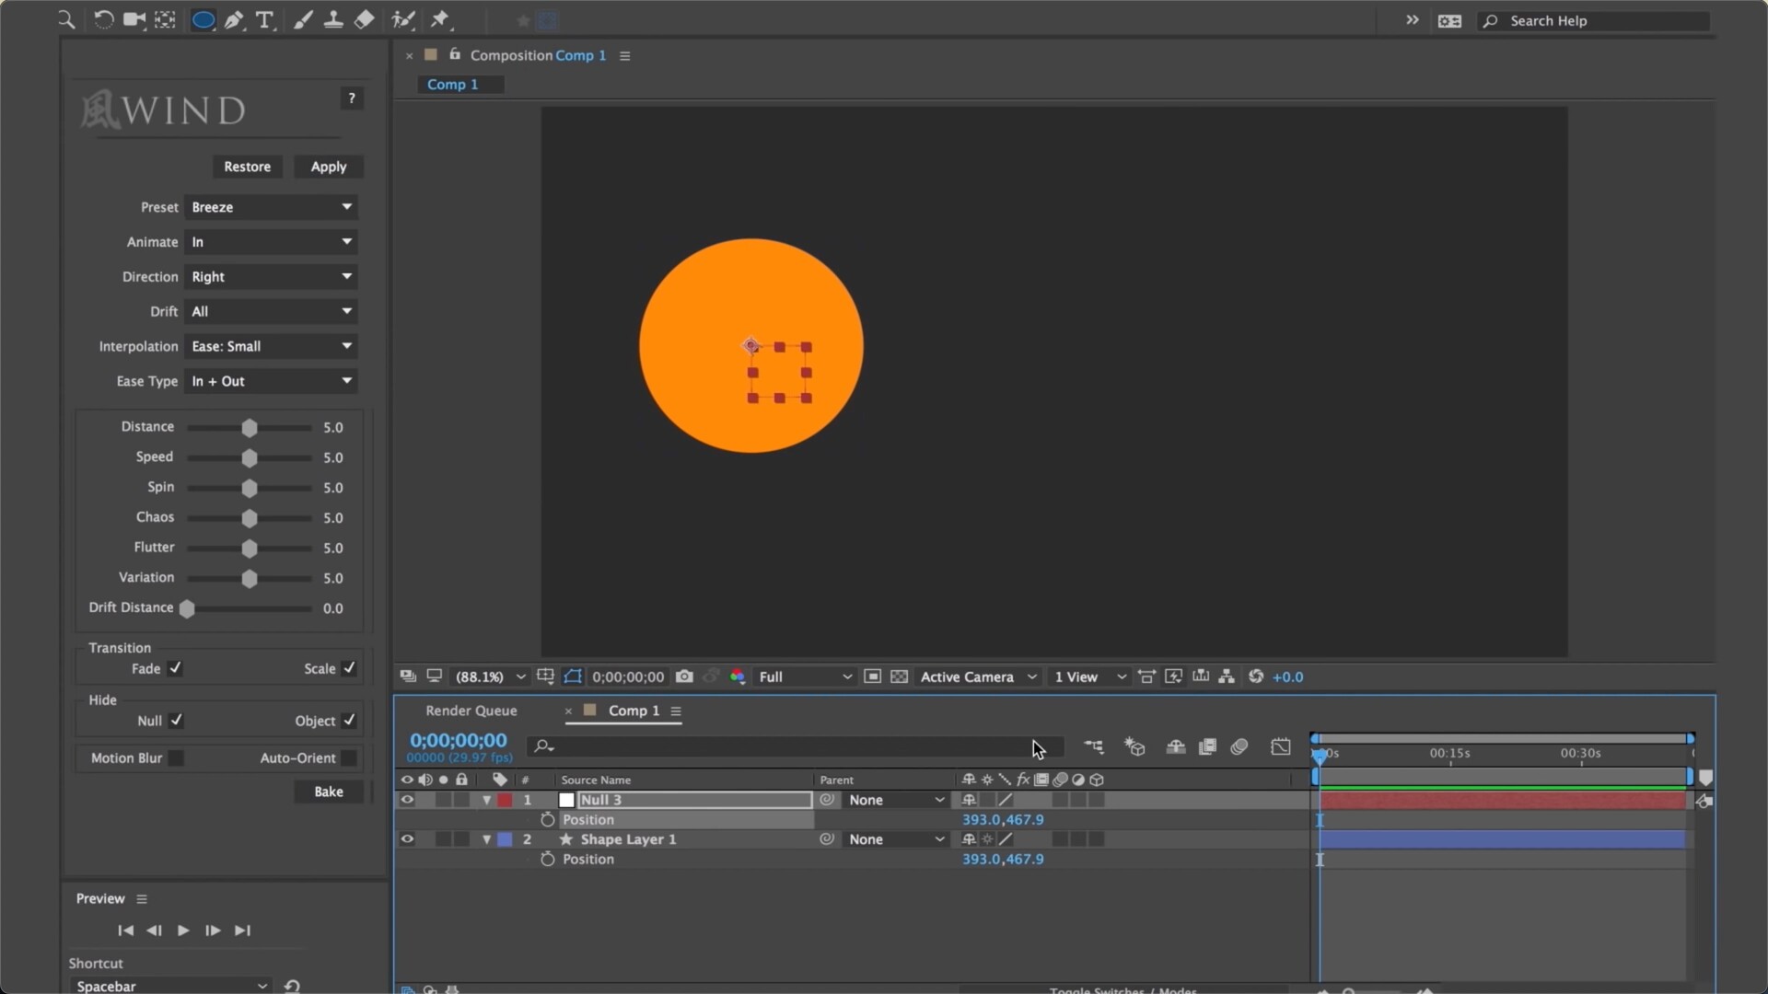Screen dimensions: 1768x994
Task: Hide the Shape Layer 1 layer
Action: pyautogui.click(x=407, y=838)
